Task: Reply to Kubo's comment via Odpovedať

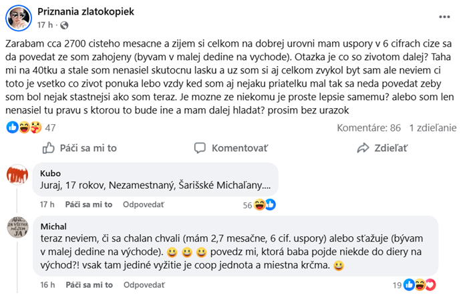Action: coord(142,205)
